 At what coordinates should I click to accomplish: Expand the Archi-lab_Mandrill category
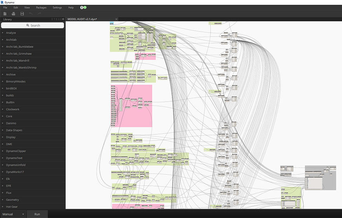click(33, 60)
